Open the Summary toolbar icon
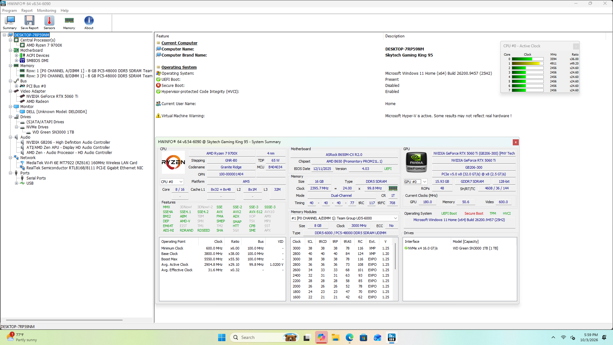The width and height of the screenshot is (613, 345). point(10,23)
